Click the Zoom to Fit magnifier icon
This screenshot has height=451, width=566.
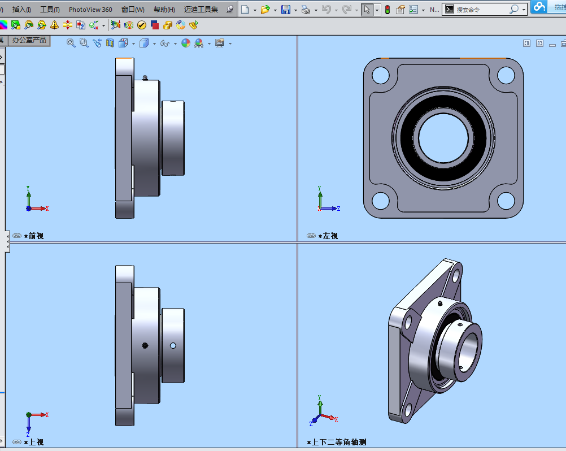tap(71, 44)
